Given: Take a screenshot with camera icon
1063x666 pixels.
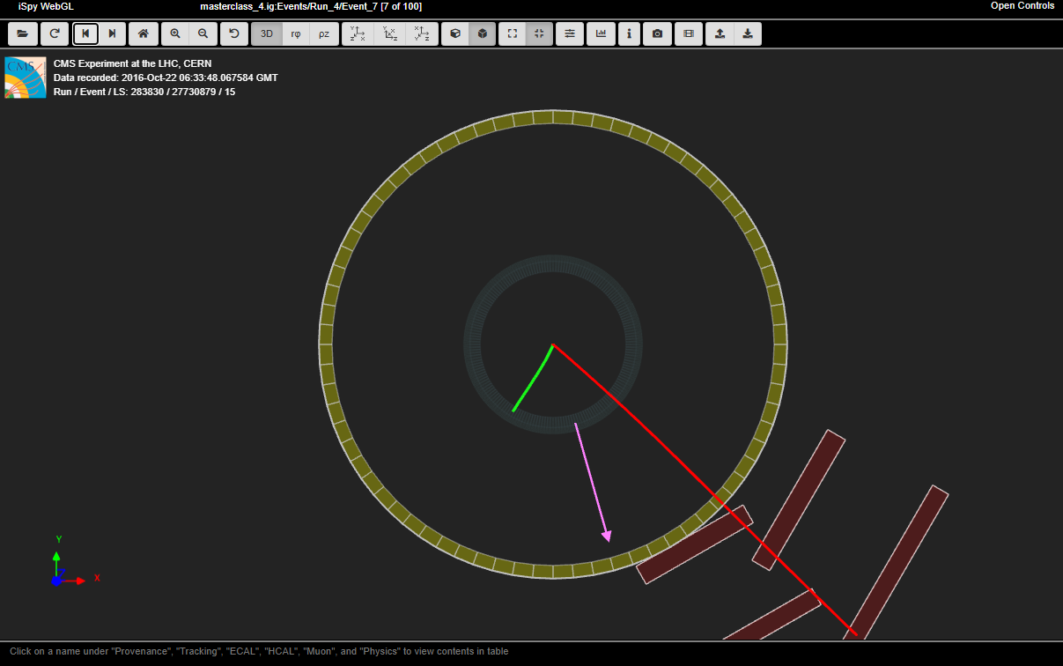Looking at the screenshot, I should 657,33.
